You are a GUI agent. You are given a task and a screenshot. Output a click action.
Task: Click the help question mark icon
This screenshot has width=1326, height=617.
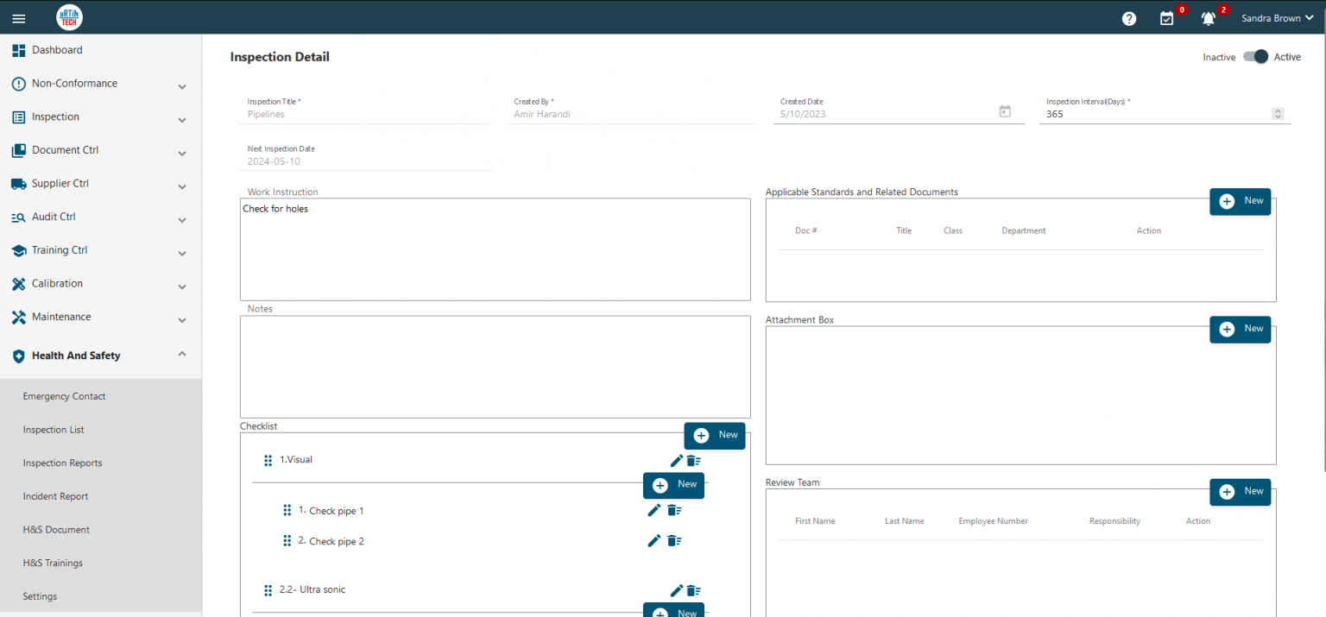(x=1128, y=17)
